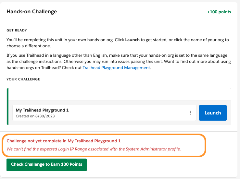This screenshot has height=179, width=240.
Task: Click the bold Launch word in instructions
Action: [x=133, y=40]
